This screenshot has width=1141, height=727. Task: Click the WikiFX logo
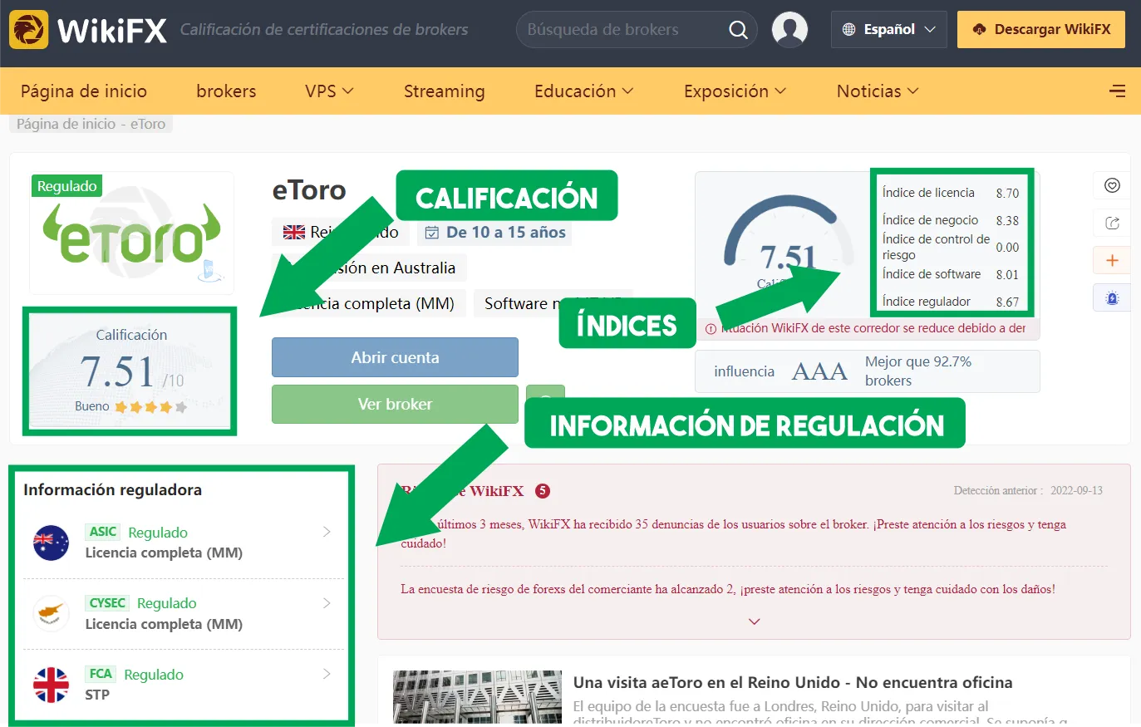tap(88, 30)
